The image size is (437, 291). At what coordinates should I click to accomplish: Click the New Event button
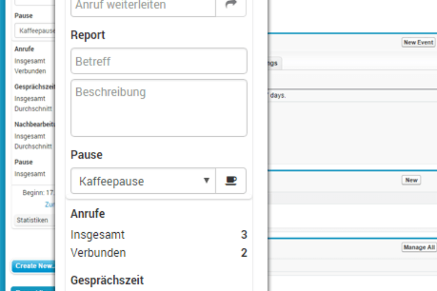click(418, 42)
